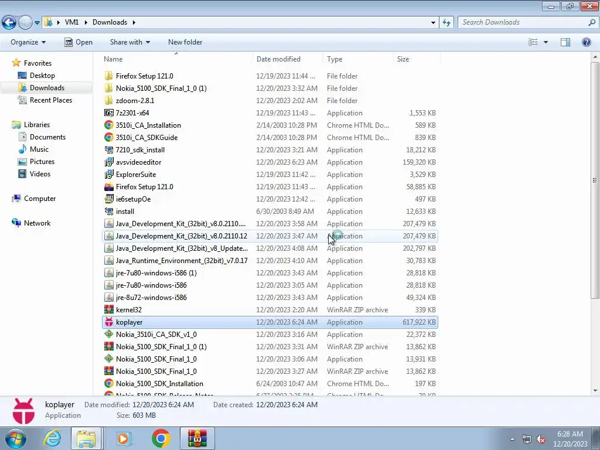Expand the address bar history dropdown
600x450 pixels.
pos(433,23)
